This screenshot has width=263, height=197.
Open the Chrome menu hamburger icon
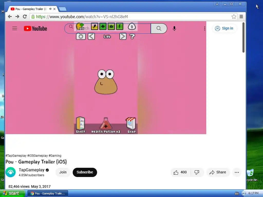tap(241, 17)
